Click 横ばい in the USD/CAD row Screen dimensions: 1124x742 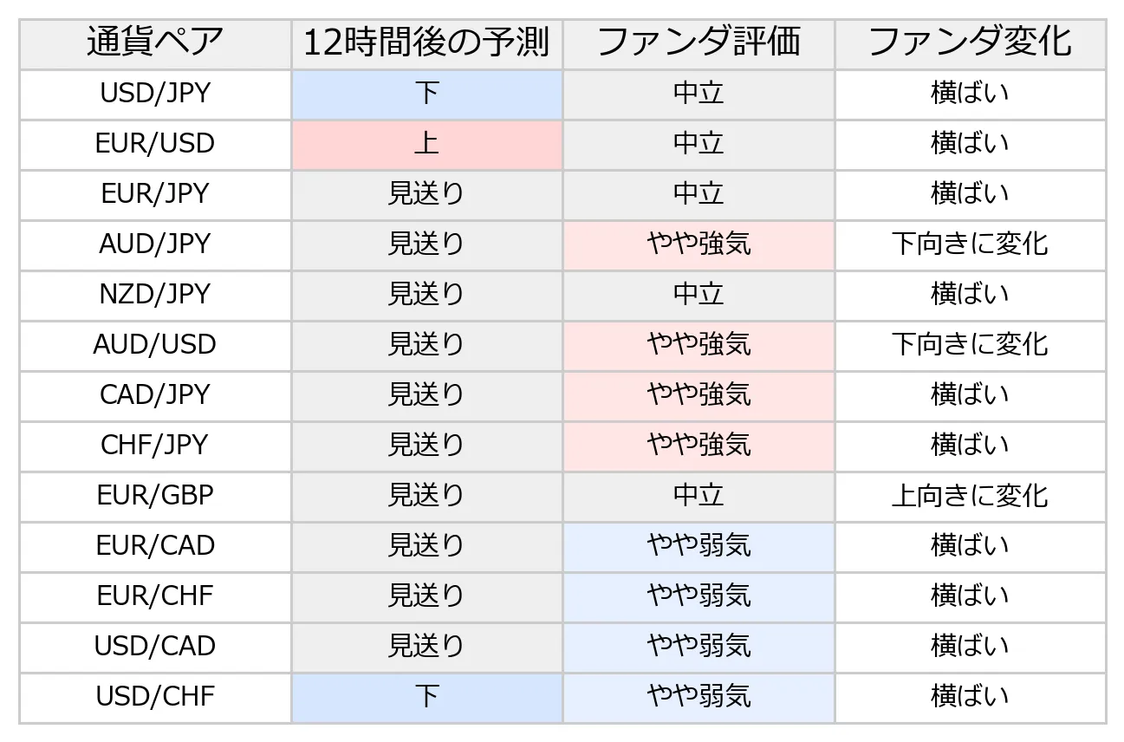click(970, 646)
